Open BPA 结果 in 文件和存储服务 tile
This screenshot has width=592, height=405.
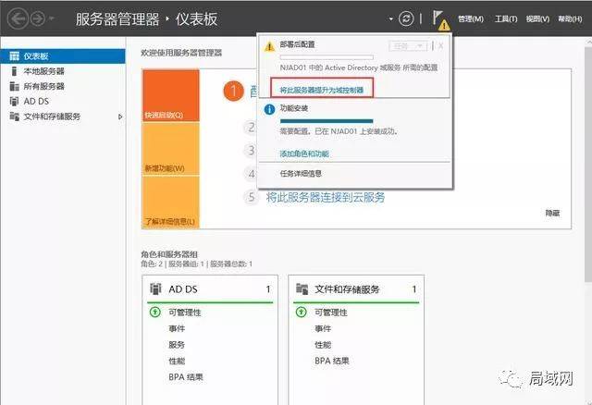332,361
